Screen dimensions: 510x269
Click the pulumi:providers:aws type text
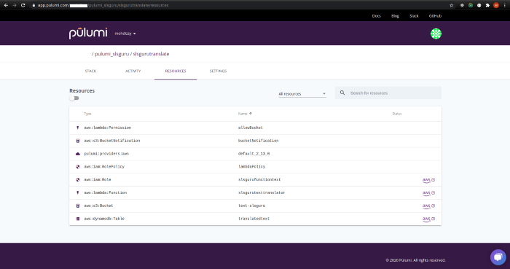click(x=106, y=154)
